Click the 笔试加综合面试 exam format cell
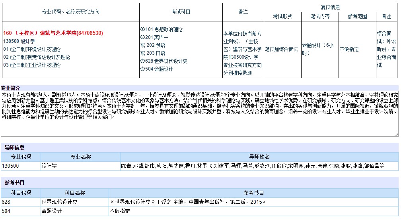Image resolution: width=401 pixels, height=220 pixels. tap(281, 49)
